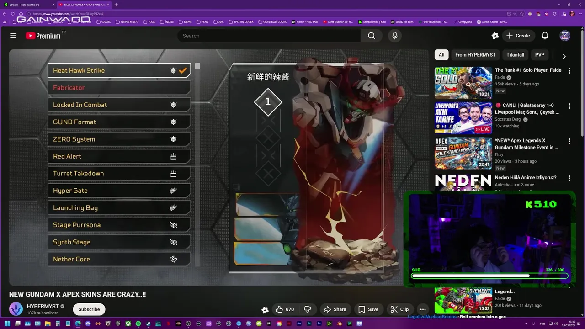Screen dimensions: 585x329
Task: Go to YouTube Premium home logo
Action: click(43, 36)
